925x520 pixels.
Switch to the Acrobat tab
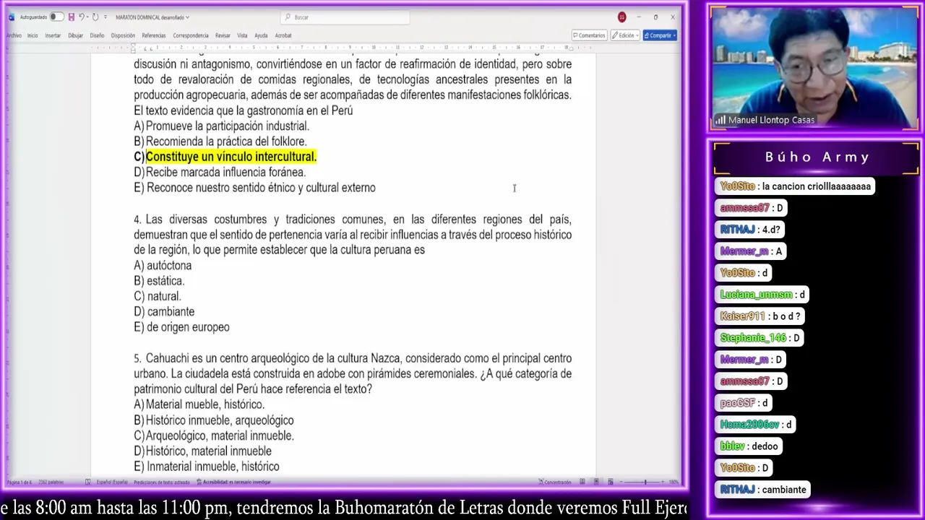283,35
